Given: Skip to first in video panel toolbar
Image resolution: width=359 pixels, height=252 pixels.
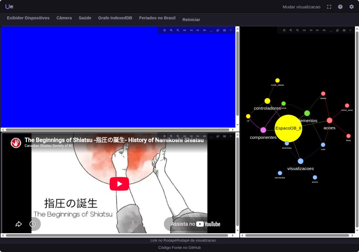Looking at the screenshot, I should pyautogui.click(x=184, y=136).
